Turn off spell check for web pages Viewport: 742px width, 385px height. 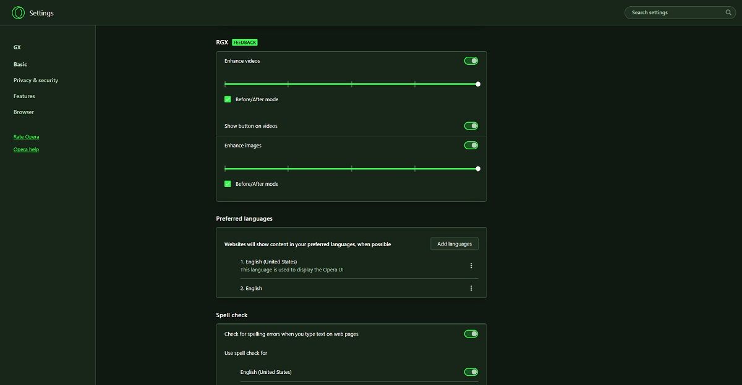point(471,333)
